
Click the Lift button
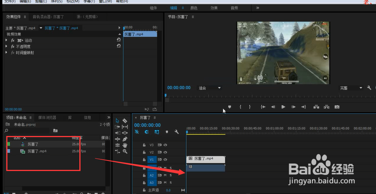click(316, 107)
